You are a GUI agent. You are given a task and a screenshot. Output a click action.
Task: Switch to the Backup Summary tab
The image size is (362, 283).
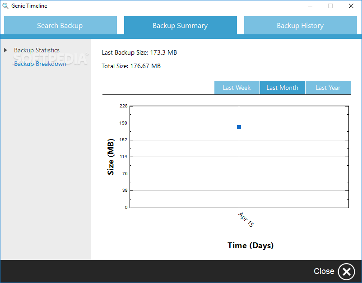(181, 25)
